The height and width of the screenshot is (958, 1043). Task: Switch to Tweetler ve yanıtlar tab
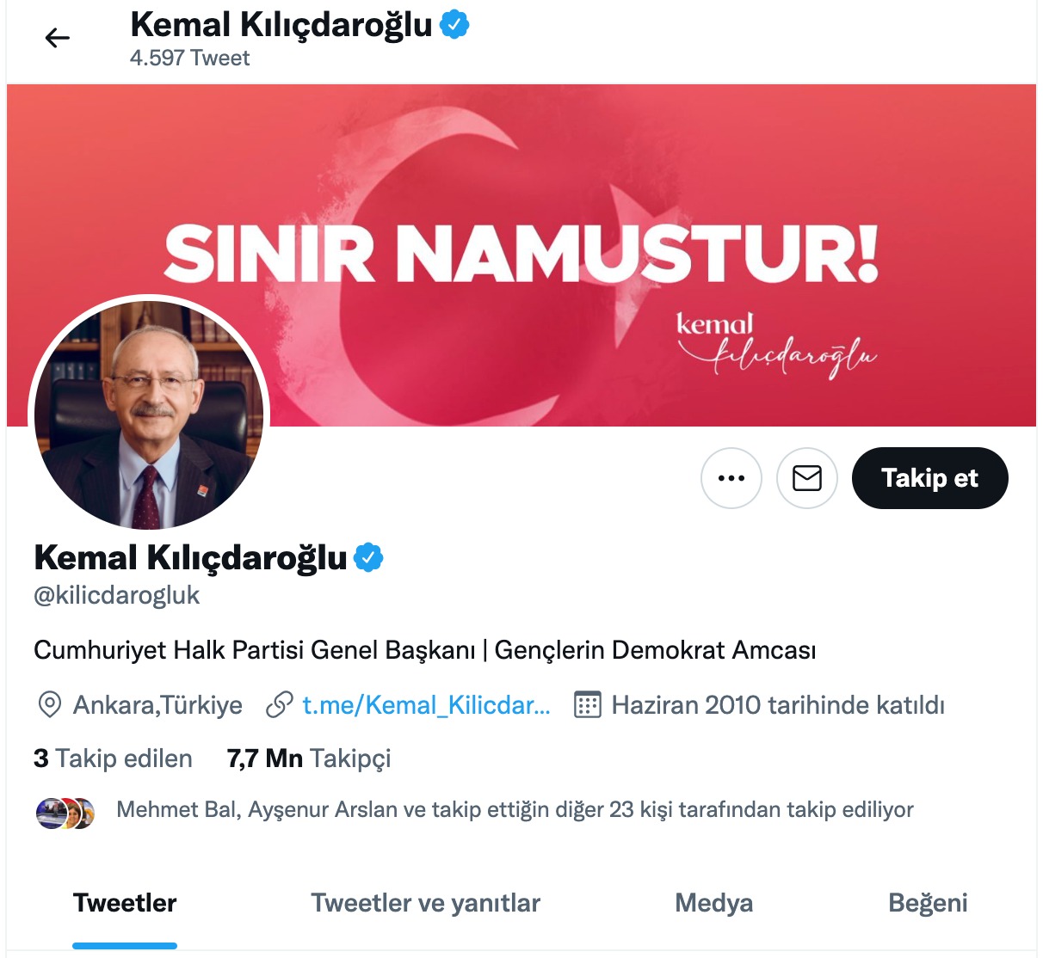[x=425, y=903]
